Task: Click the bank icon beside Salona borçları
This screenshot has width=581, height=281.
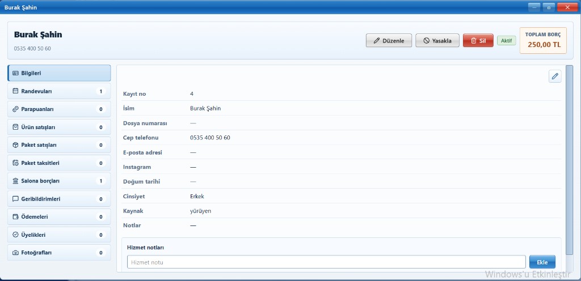Action: 15,181
